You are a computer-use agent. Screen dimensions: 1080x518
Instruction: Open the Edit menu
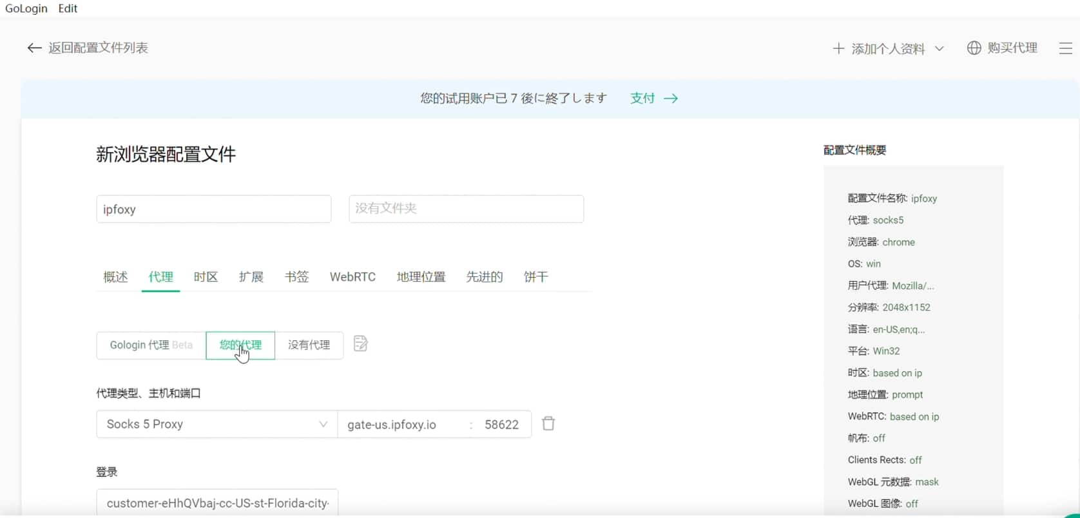click(68, 8)
